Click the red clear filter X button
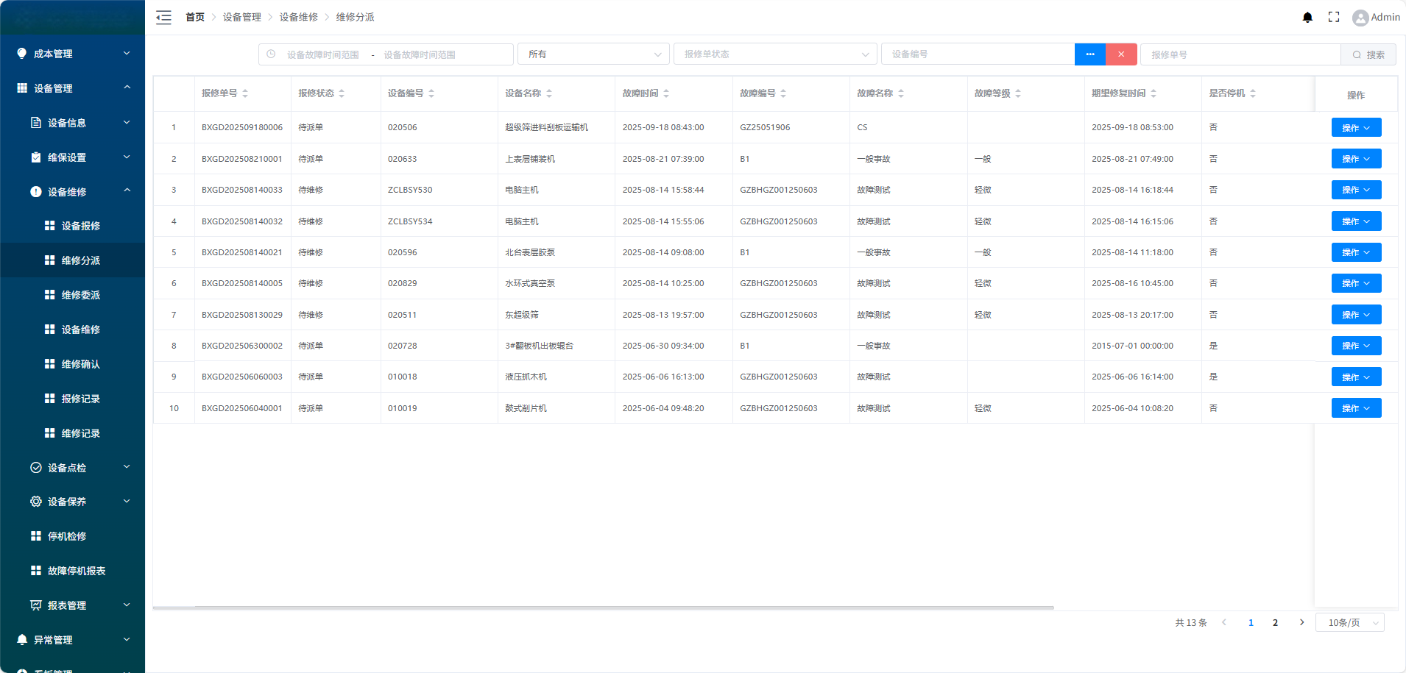 [1121, 54]
